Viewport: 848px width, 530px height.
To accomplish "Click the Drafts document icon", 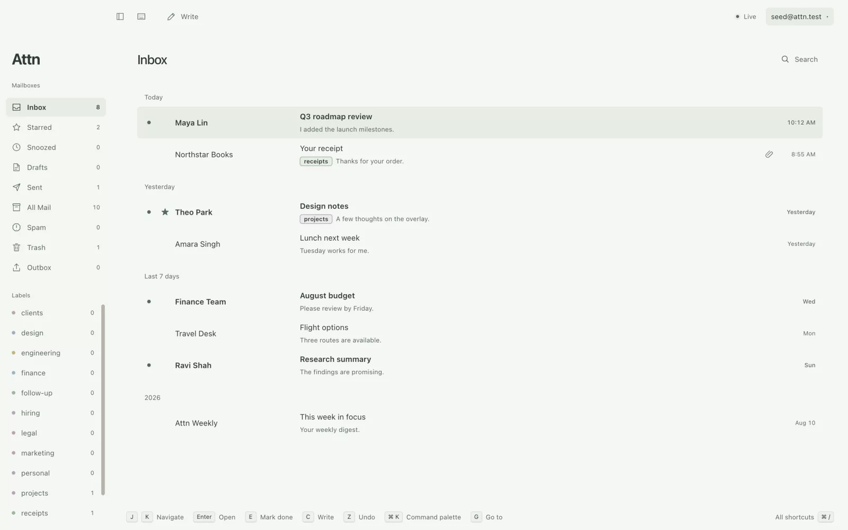I will click(x=16, y=167).
